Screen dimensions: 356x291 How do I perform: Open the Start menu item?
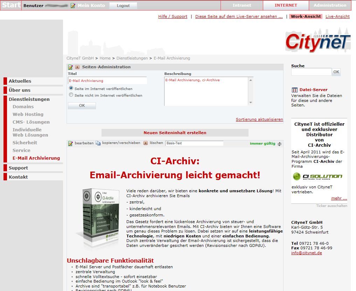point(11,5)
